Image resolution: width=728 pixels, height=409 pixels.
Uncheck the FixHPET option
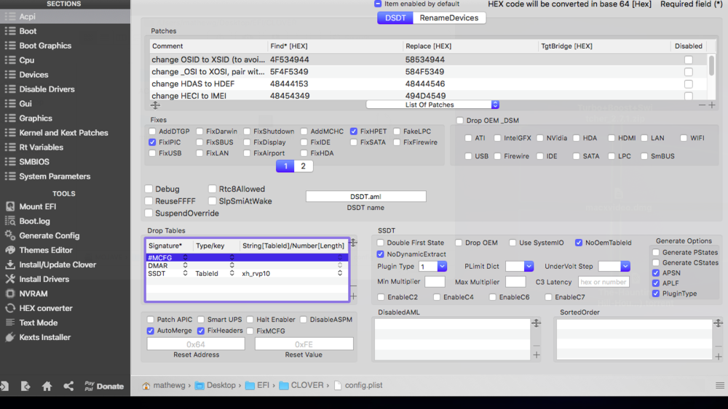(x=354, y=131)
